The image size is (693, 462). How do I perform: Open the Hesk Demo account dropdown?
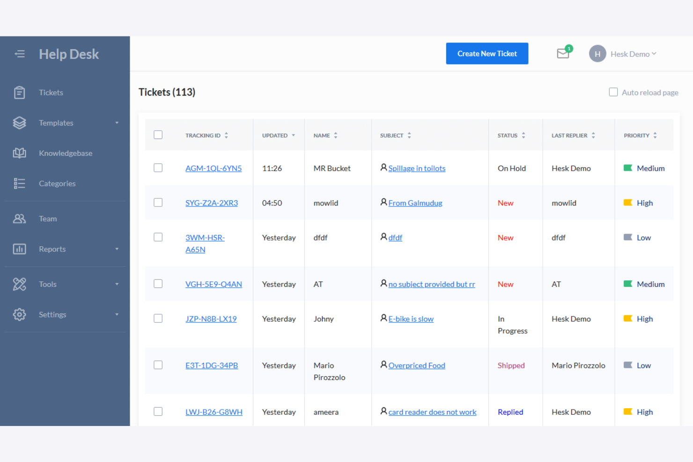[x=632, y=53]
